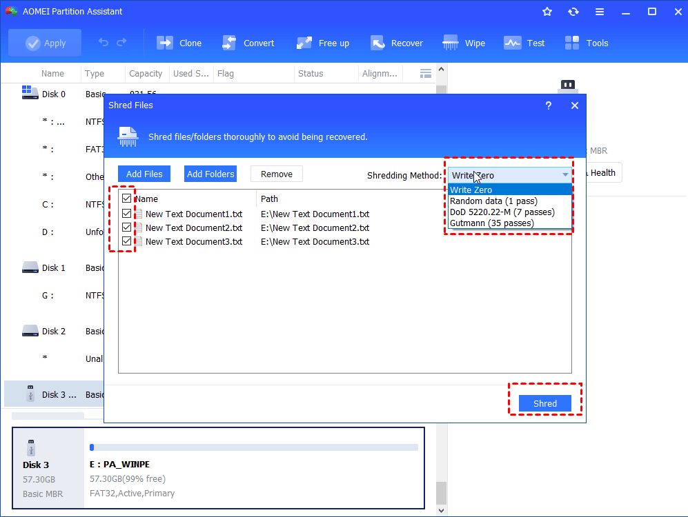The image size is (688, 517).
Task: Uncheck New Text Document1.txt checkbox
Action: tap(126, 214)
